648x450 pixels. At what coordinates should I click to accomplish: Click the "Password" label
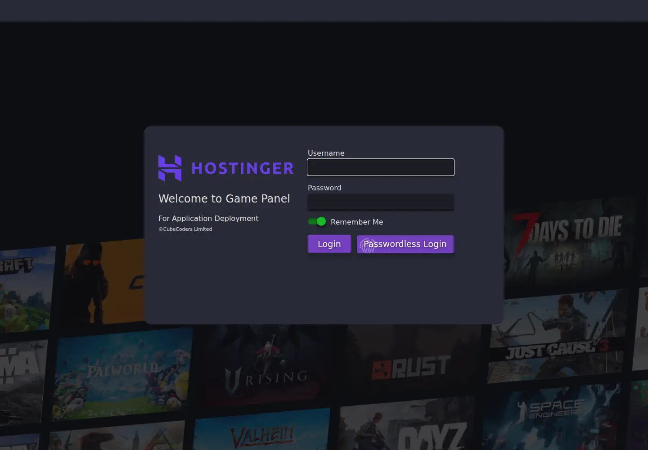(324, 188)
